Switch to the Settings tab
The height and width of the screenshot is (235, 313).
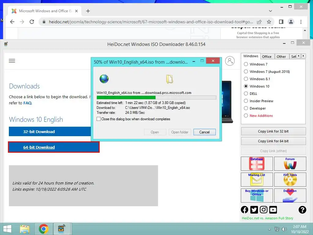pos(293,57)
